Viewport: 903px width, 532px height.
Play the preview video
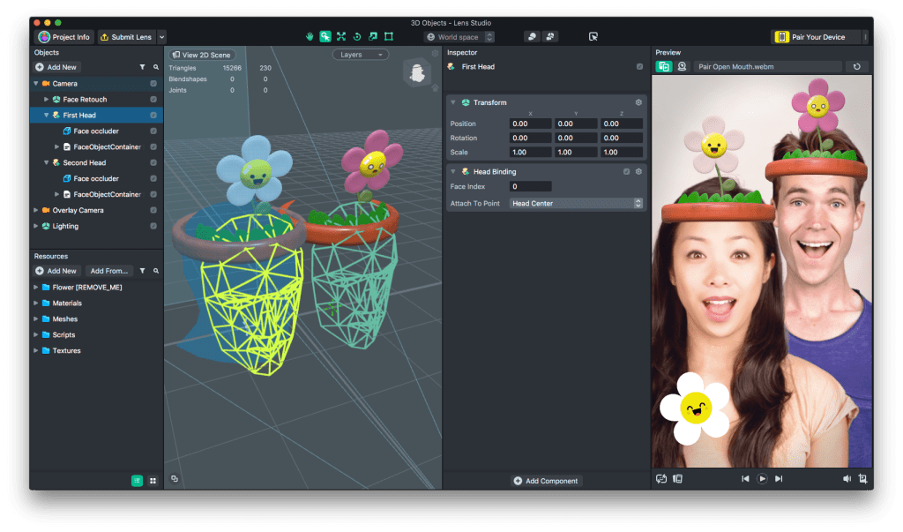tap(762, 479)
